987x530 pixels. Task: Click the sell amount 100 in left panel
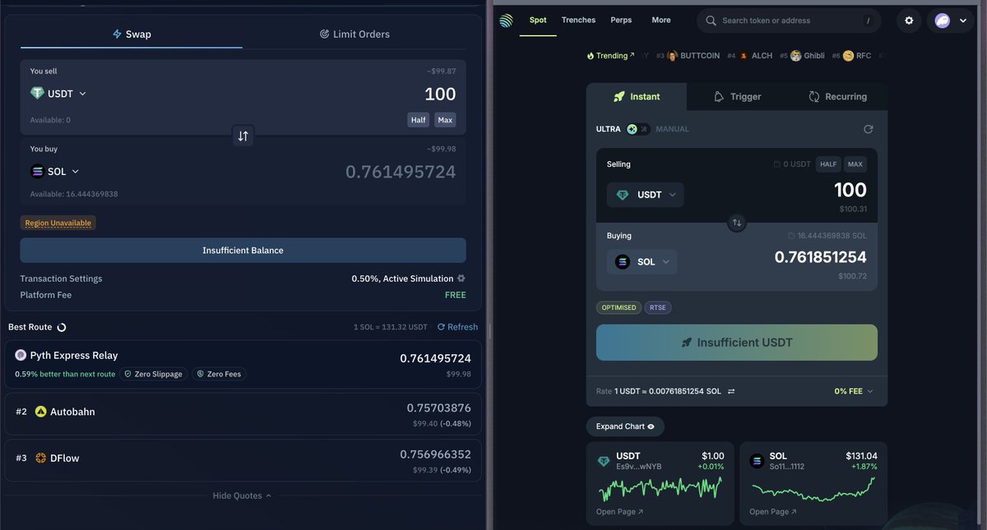pos(440,94)
